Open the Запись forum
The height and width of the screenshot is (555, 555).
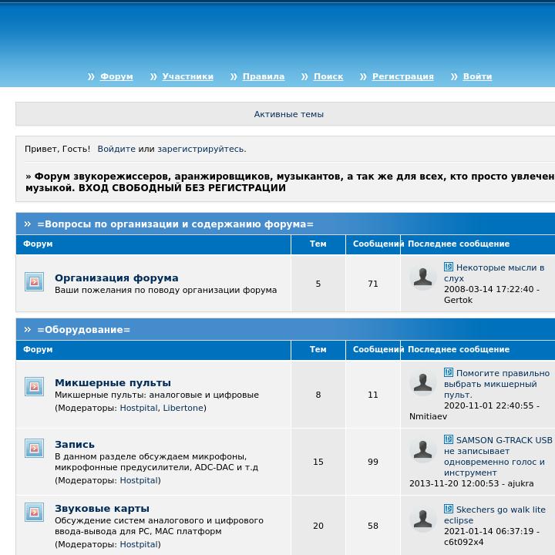point(75,444)
